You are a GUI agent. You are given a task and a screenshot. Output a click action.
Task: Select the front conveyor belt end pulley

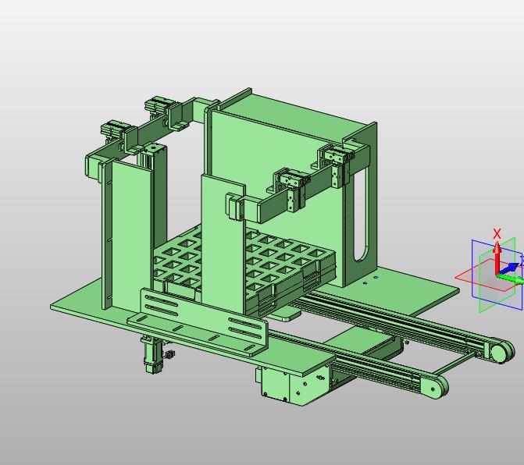point(433,387)
